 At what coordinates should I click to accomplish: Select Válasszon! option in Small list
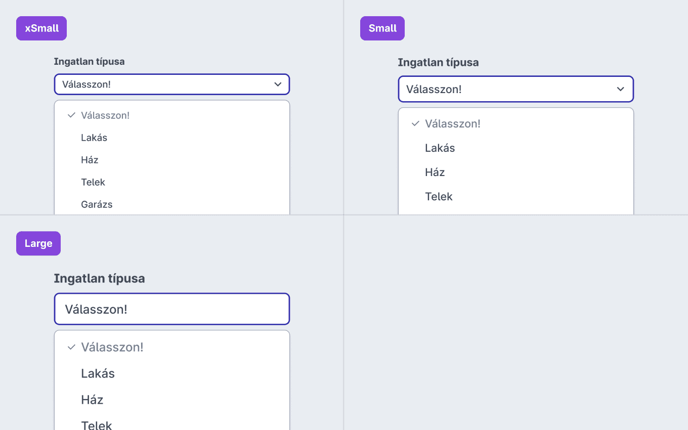[x=516, y=123]
